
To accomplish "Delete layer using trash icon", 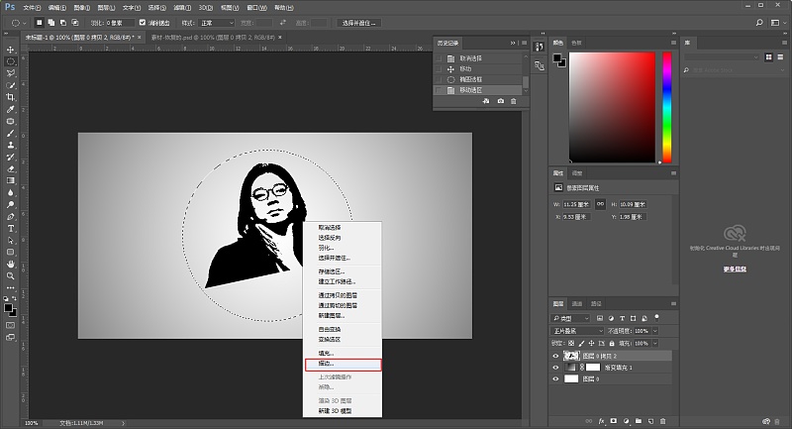I will (663, 421).
